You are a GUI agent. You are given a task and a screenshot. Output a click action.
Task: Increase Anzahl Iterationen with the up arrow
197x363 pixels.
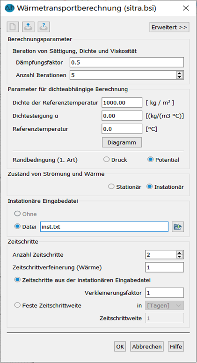(179, 73)
